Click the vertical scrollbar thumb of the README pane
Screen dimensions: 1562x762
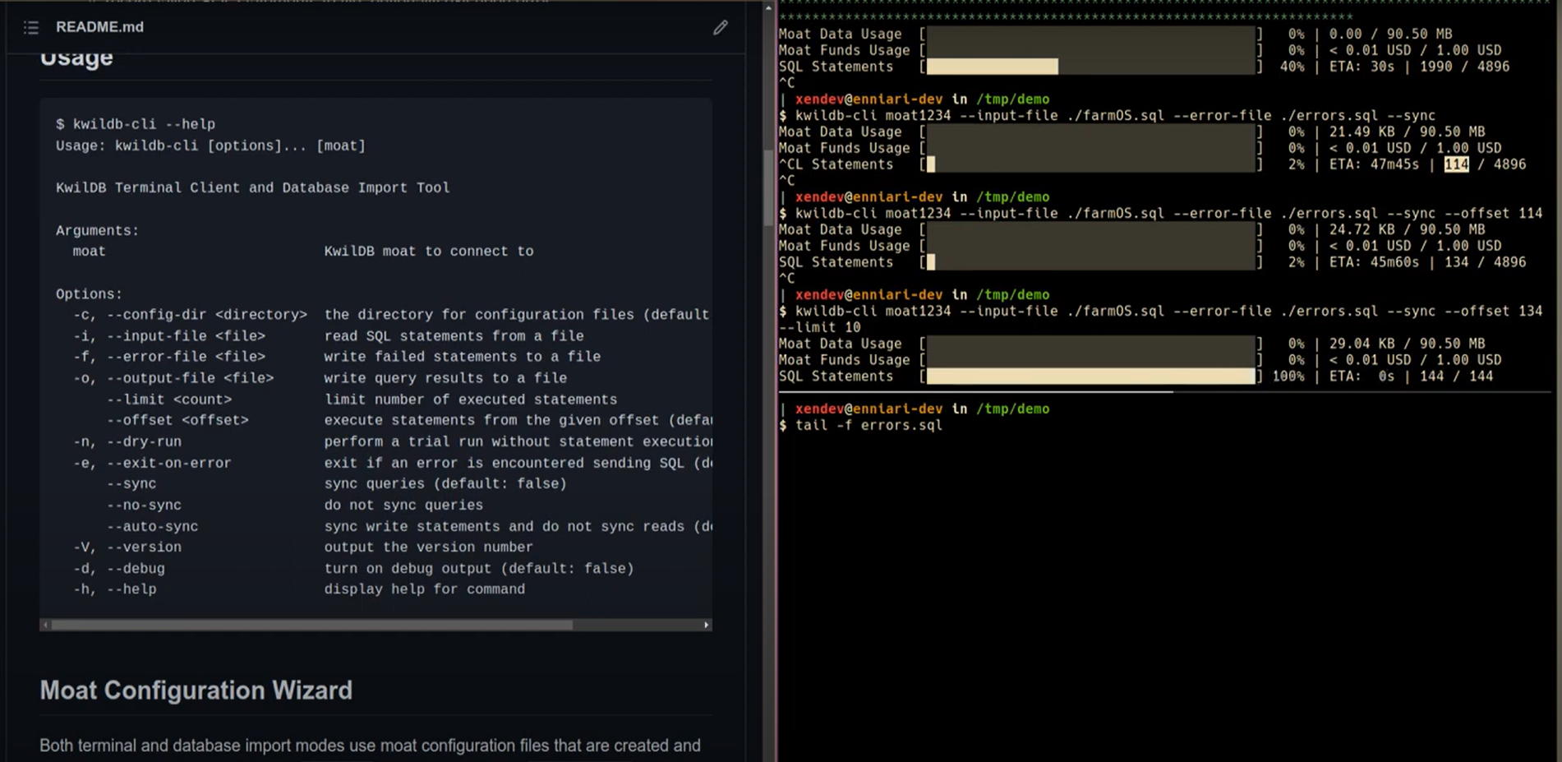click(768, 187)
